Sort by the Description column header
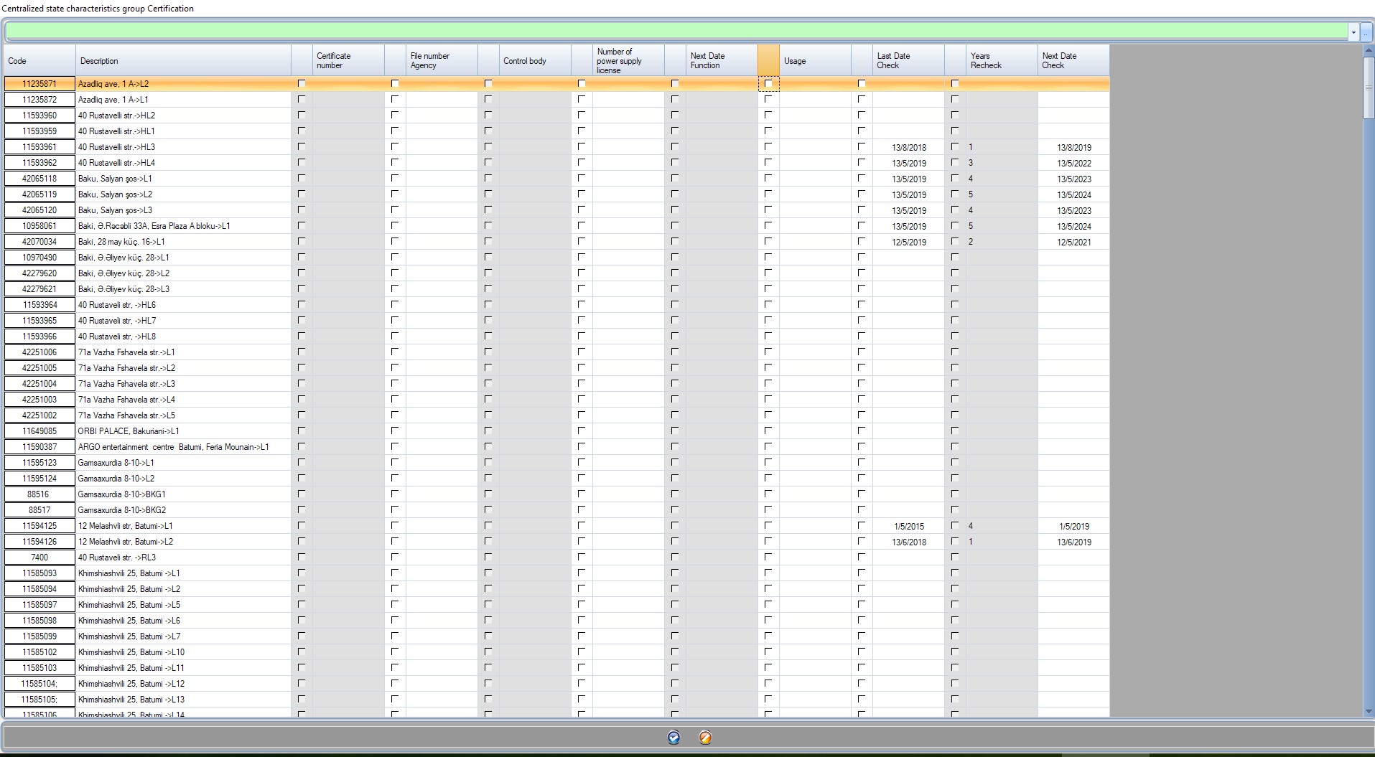Screen dimensions: 1375x757 (183, 61)
